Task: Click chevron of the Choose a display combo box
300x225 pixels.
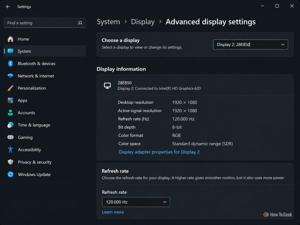Action: point(283,44)
